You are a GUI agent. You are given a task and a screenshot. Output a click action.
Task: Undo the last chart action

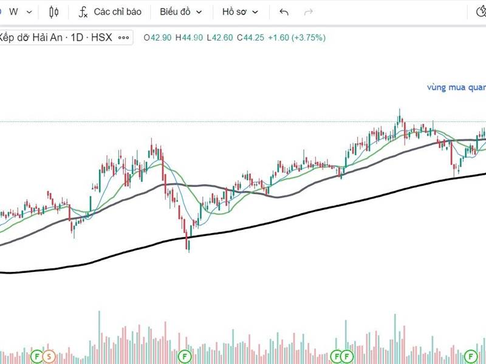coord(284,12)
